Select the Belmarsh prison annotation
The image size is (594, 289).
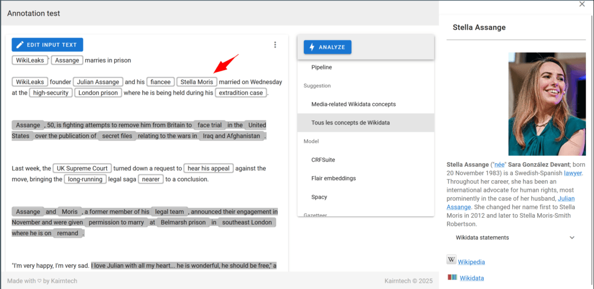point(183,222)
